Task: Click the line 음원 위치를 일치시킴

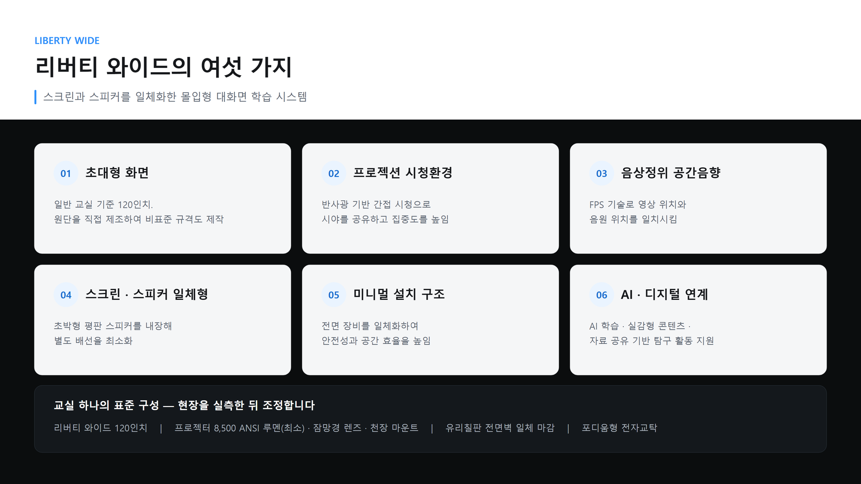Action: pos(633,219)
